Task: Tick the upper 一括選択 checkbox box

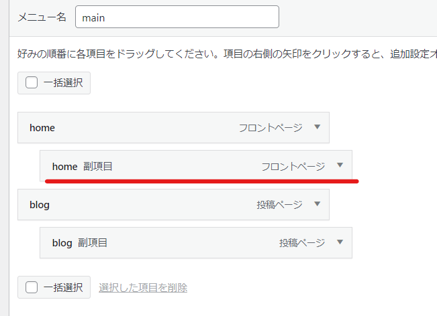Action: (31, 83)
